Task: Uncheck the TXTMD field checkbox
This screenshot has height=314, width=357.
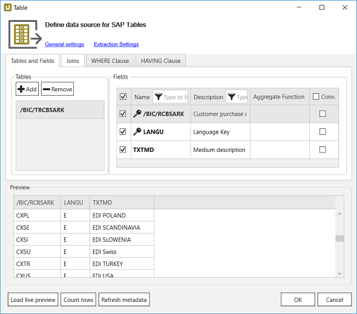Action: (123, 149)
